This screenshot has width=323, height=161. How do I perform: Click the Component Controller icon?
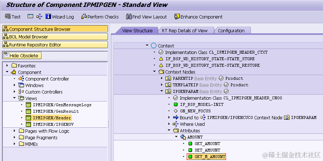21,78
